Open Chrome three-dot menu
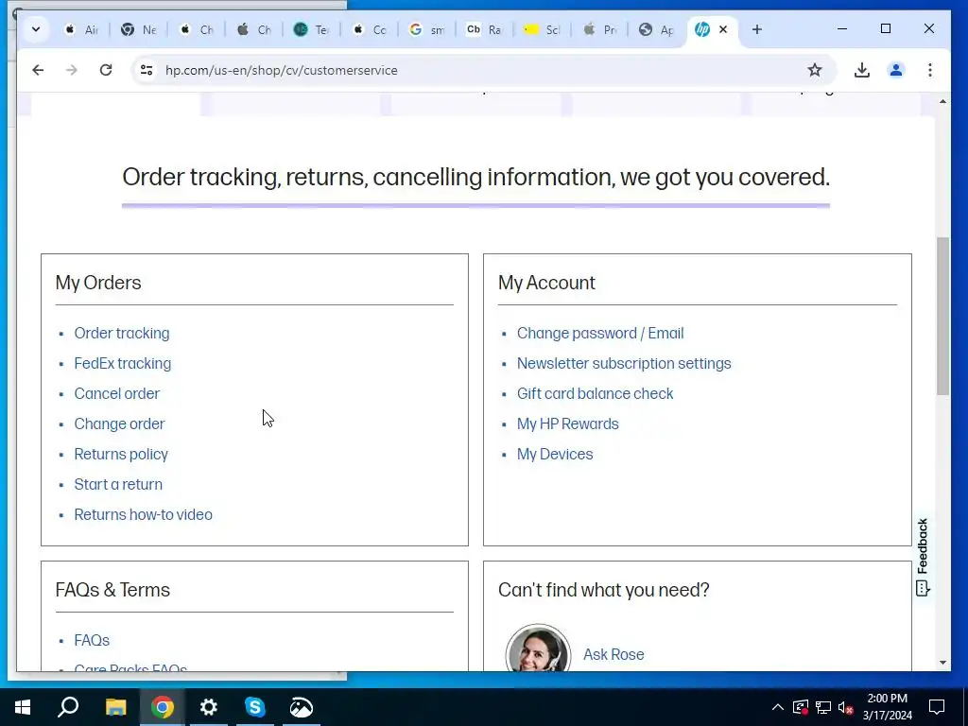The height and width of the screenshot is (726, 968). (x=930, y=70)
